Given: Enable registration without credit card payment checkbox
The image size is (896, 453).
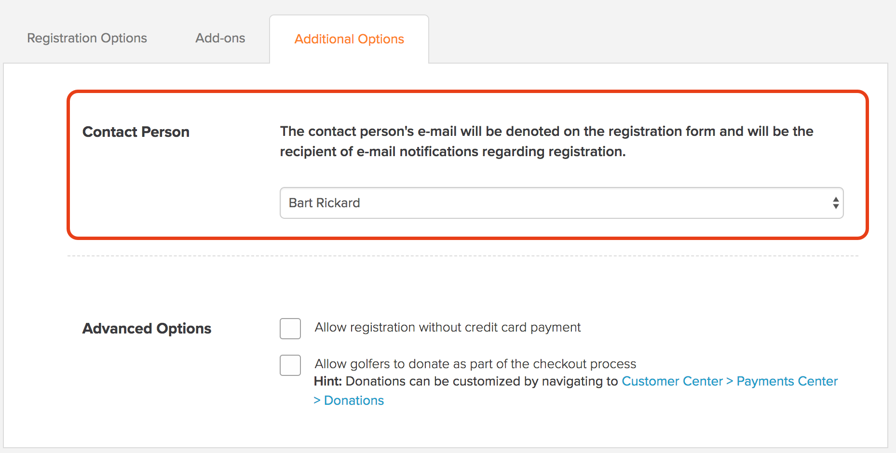Looking at the screenshot, I should click(x=290, y=329).
